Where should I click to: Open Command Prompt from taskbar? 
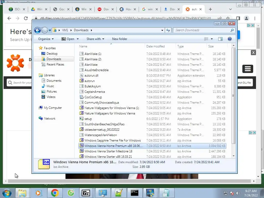click(x=135, y=193)
